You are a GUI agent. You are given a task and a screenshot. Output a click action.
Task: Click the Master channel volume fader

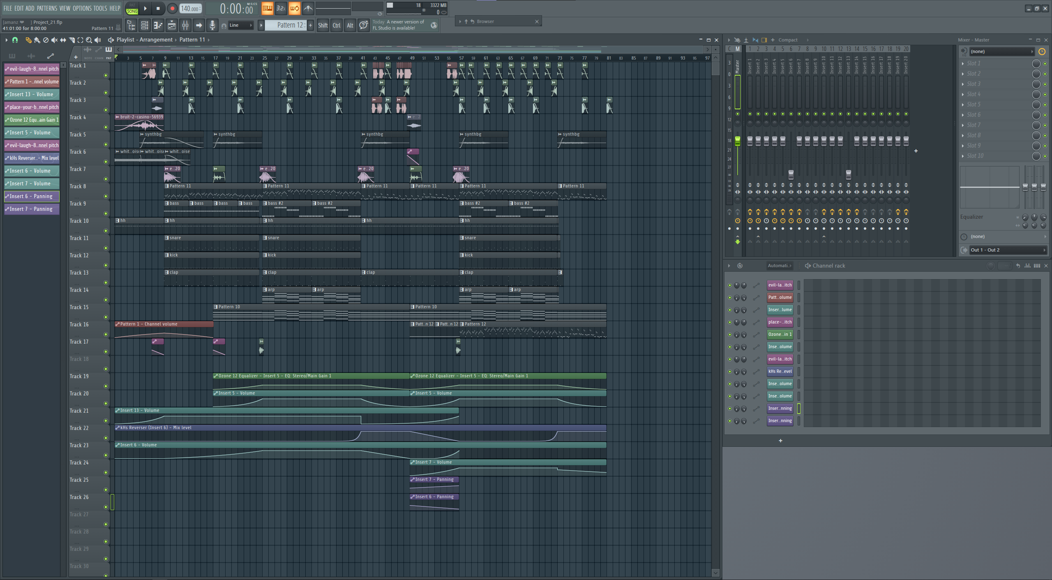click(738, 141)
